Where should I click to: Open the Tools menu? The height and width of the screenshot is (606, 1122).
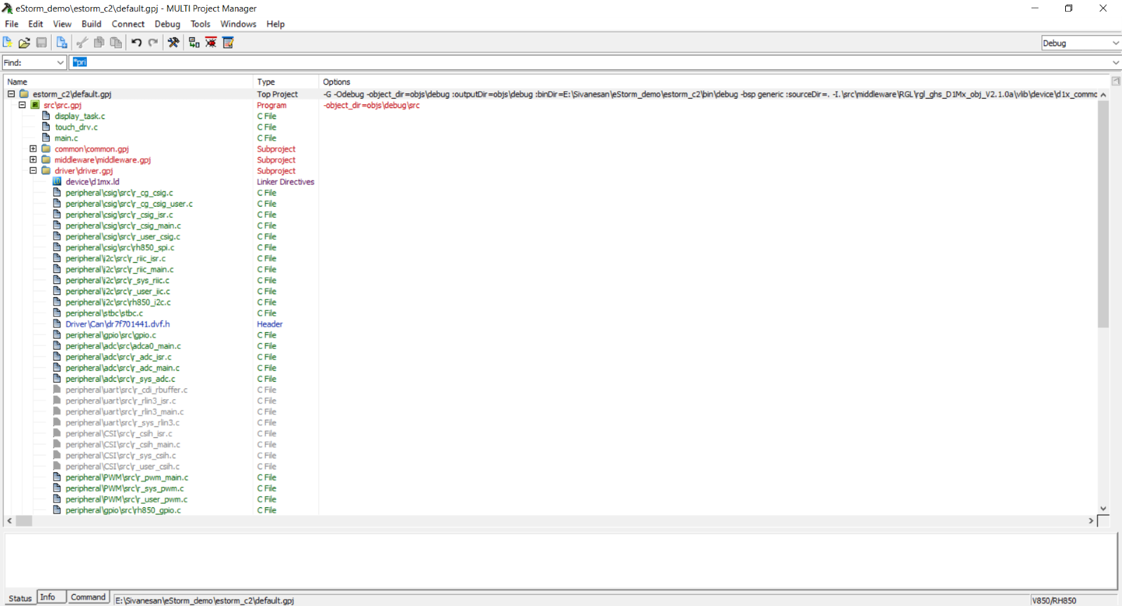click(201, 24)
